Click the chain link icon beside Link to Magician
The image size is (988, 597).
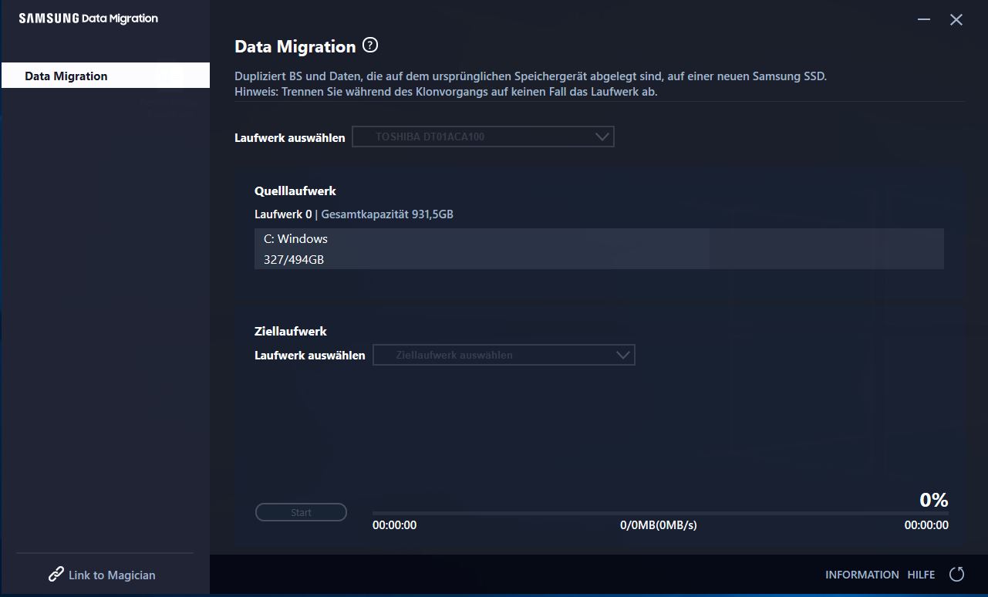click(56, 575)
